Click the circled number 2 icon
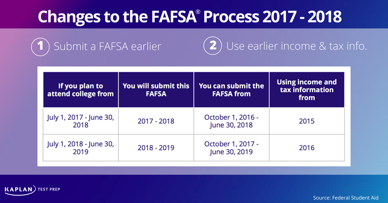The width and height of the screenshot is (388, 203). (x=213, y=46)
